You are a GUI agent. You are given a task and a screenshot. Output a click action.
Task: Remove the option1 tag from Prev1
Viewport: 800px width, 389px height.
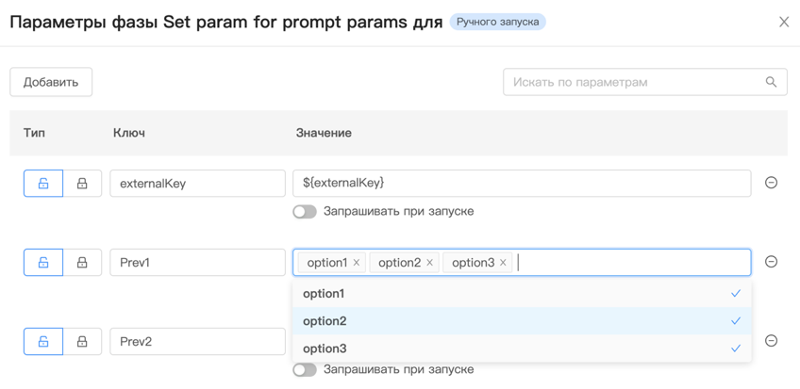click(x=357, y=263)
